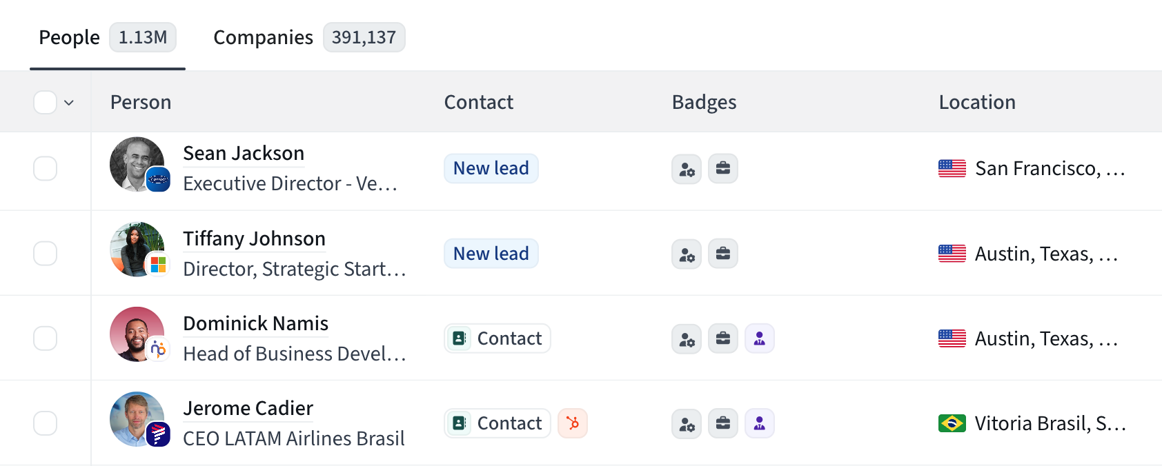Click the Location column header
The width and height of the screenshot is (1162, 466).
pyautogui.click(x=977, y=102)
